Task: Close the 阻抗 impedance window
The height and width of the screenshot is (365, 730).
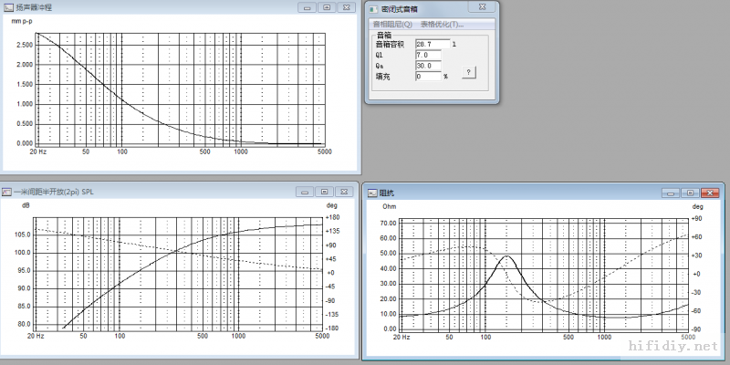Action: point(712,193)
